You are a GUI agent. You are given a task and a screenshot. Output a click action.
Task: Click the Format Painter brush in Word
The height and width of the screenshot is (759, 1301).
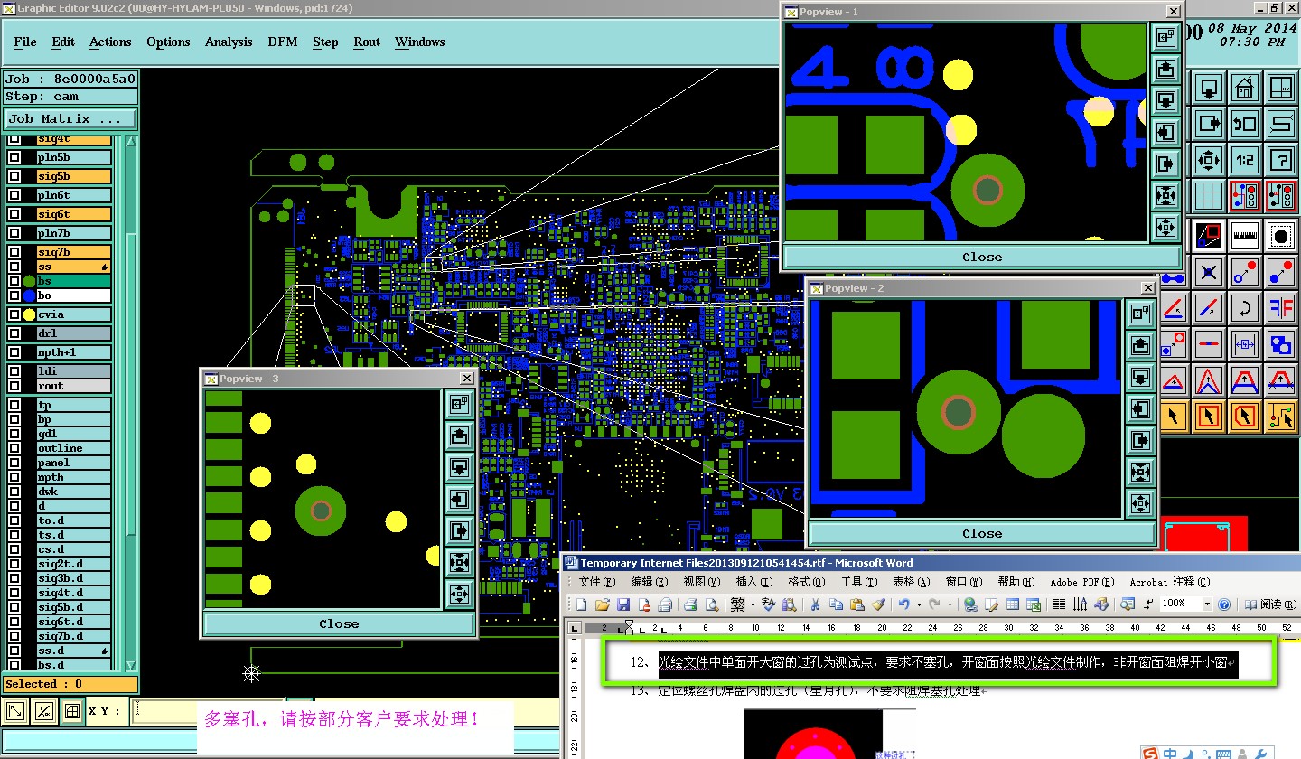(x=876, y=604)
